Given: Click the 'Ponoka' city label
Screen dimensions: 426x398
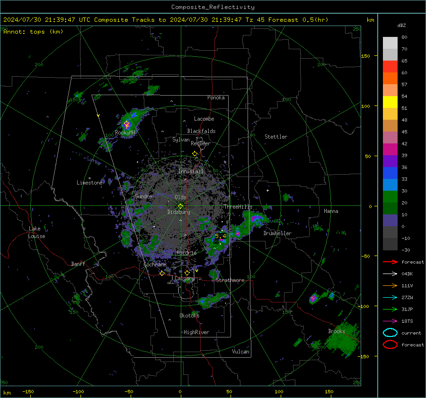Looking at the screenshot, I should click(x=216, y=97).
